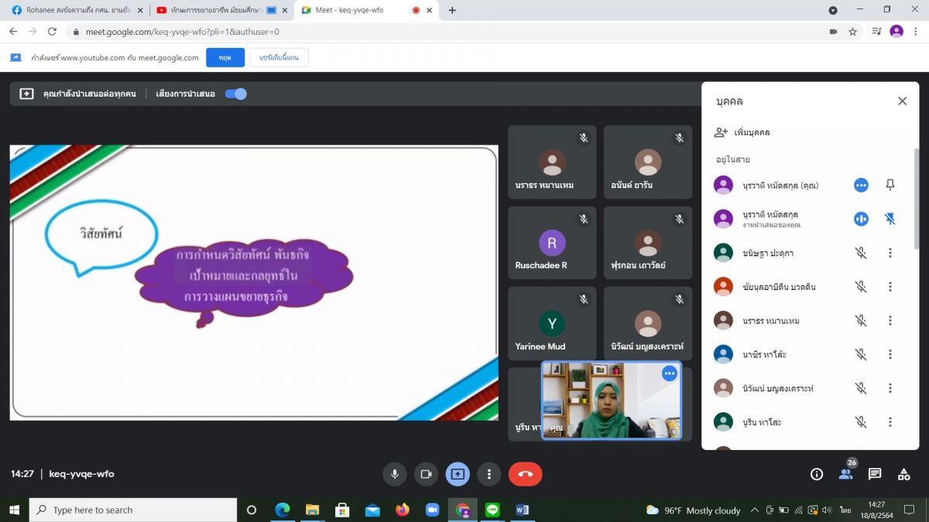Open options menu for นาซีร หาโส๊ะ
Image resolution: width=929 pixels, height=522 pixels.
[x=890, y=354]
